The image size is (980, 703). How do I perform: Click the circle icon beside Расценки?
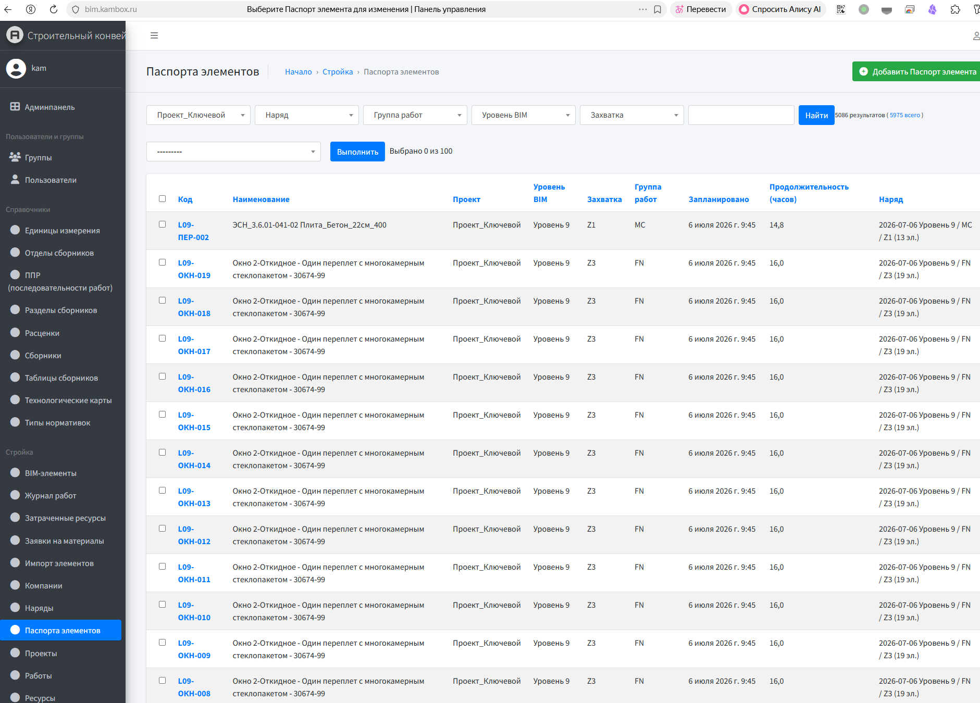(15, 332)
